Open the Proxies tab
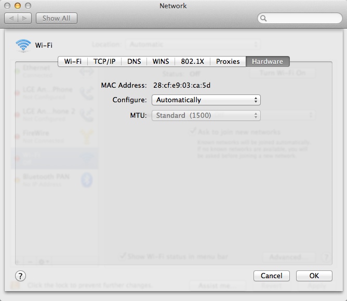The width and height of the screenshot is (347, 301). [228, 61]
